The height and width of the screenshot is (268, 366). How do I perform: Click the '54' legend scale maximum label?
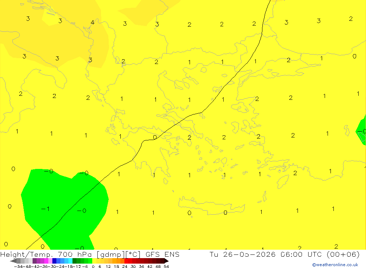coord(166,267)
